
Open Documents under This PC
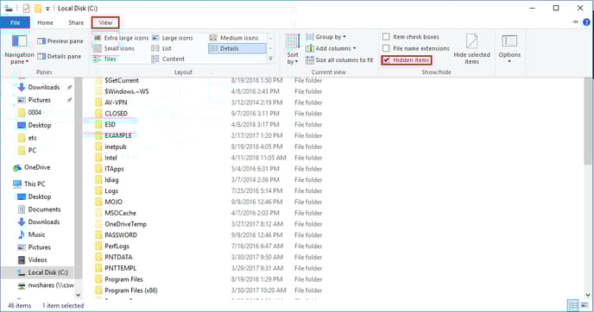pos(44,209)
